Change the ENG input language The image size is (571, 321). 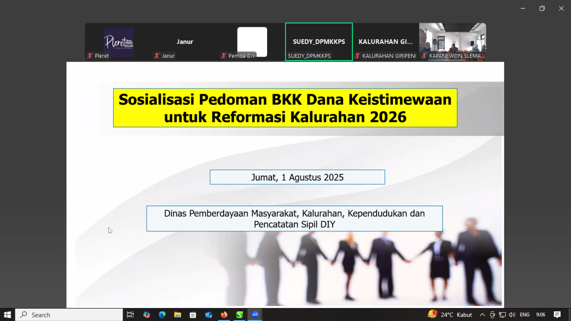(525, 315)
